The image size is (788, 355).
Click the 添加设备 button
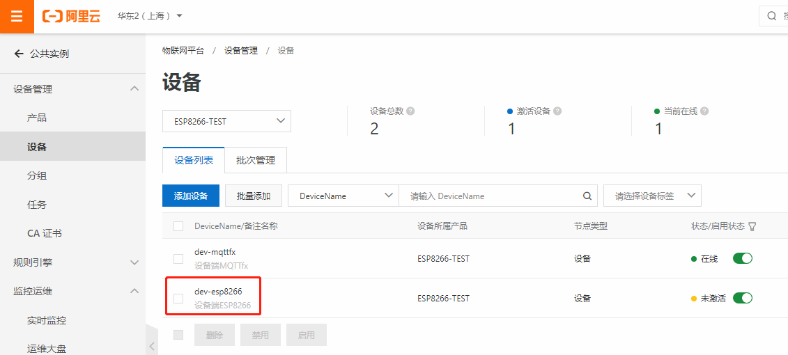[x=191, y=196]
